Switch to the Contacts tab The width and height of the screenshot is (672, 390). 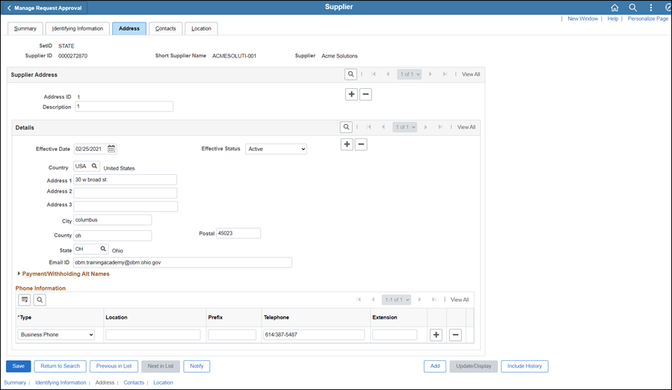[165, 28]
